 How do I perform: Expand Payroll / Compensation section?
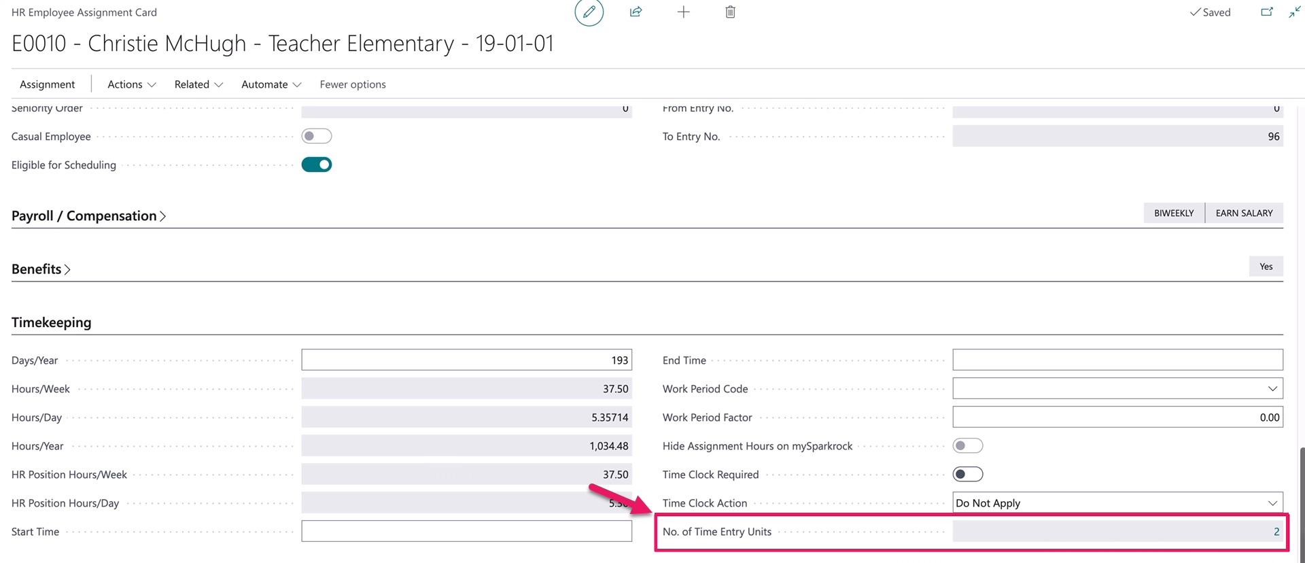click(x=88, y=216)
